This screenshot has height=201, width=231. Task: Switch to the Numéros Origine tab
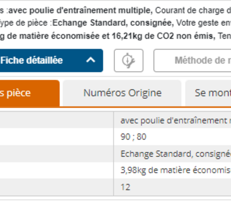tap(122, 93)
